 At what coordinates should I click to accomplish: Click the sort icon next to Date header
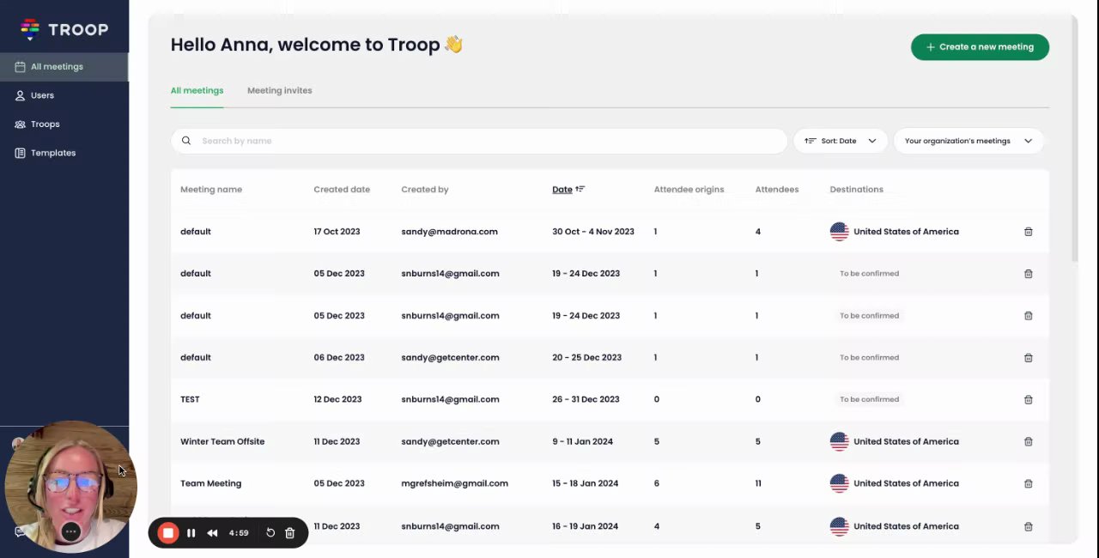580,190
